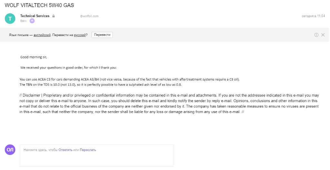Change source language английский
Image resolution: width=330 pixels, height=170 pixels.
coord(42,35)
